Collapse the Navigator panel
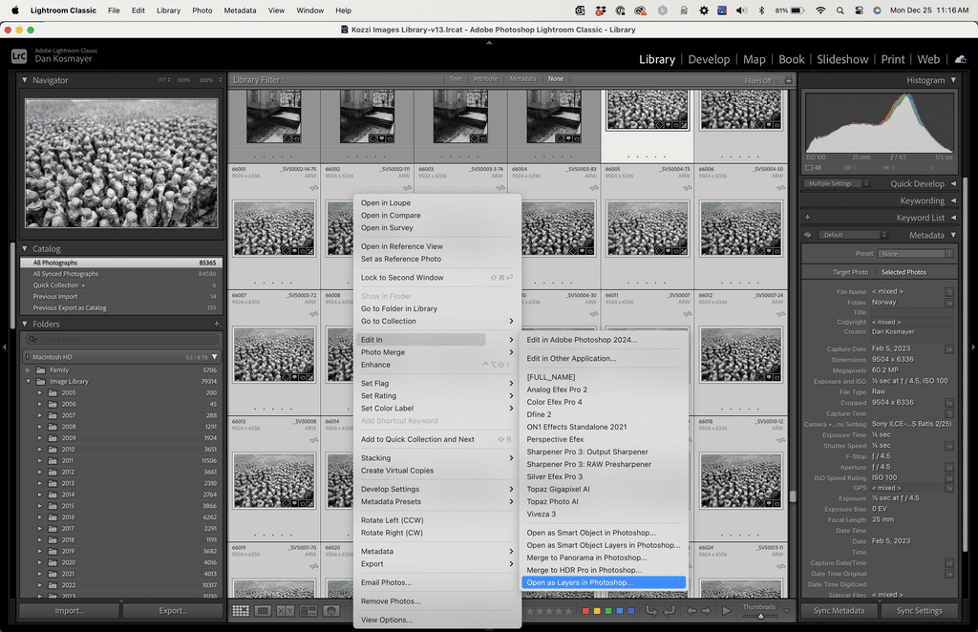The image size is (978, 632). point(25,80)
